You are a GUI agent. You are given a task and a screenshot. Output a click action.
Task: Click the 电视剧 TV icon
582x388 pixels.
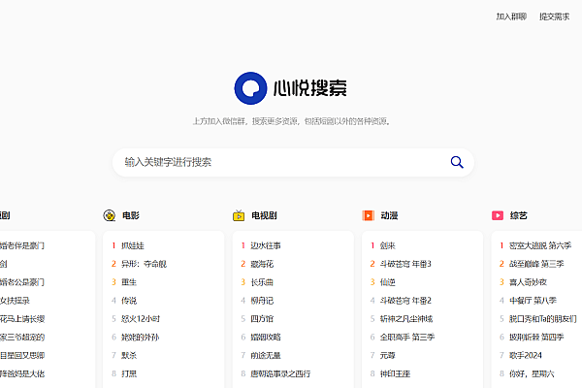click(239, 215)
